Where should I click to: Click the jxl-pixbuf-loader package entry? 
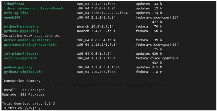(x=21, y=54)
